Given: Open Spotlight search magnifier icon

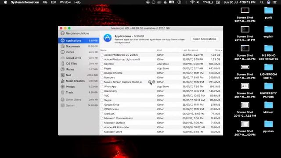Looking at the screenshot, I should click(x=262, y=2).
